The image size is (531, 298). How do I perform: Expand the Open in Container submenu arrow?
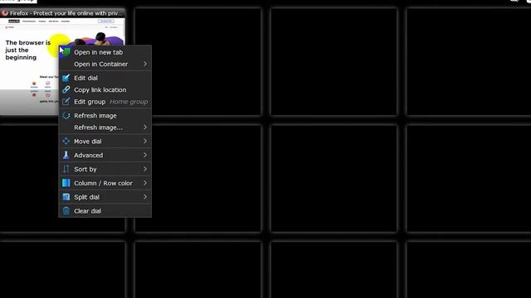145,64
